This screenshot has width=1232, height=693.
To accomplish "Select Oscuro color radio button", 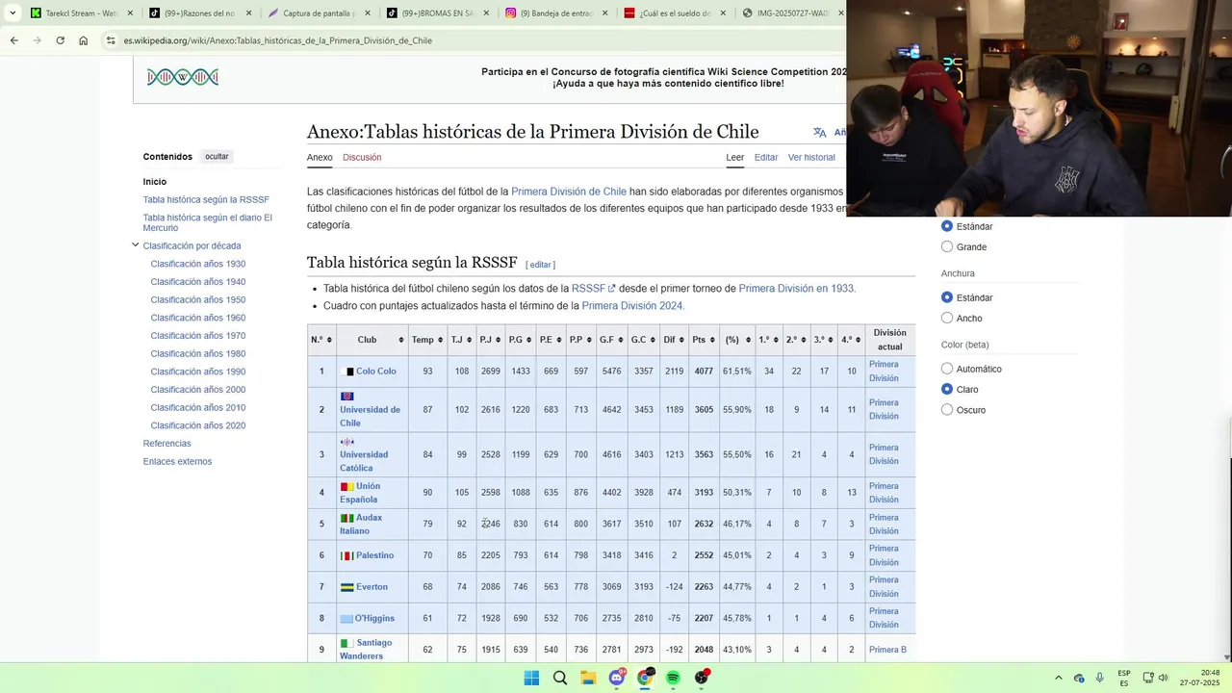I will coord(947,410).
